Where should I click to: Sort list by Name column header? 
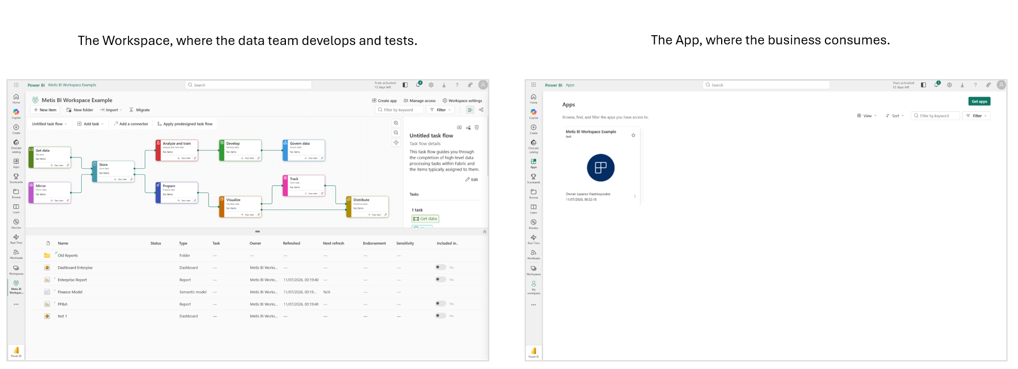63,243
